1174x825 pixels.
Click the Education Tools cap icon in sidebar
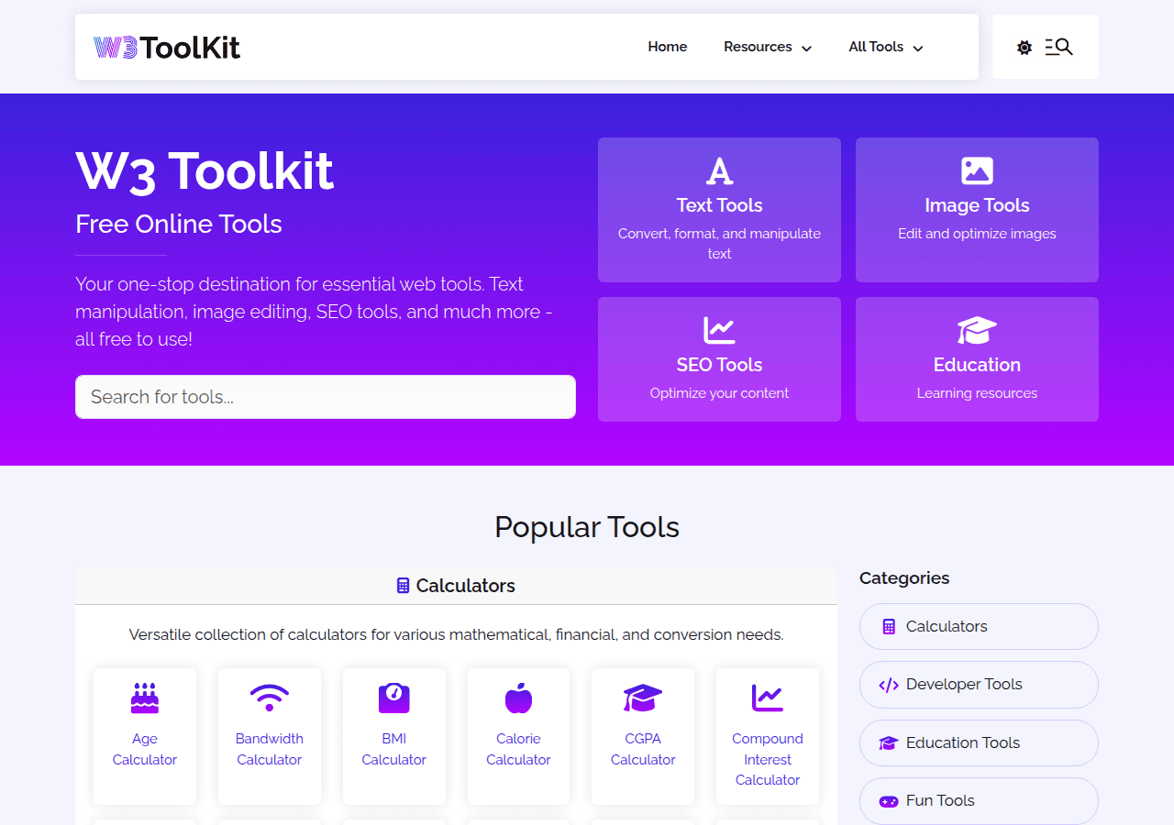pos(888,743)
